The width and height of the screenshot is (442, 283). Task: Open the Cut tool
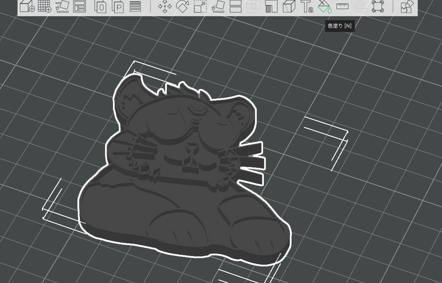click(x=236, y=6)
